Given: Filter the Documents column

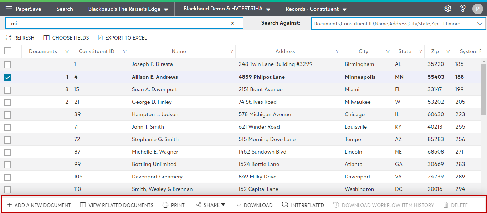Looking at the screenshot, I should coord(67,51).
